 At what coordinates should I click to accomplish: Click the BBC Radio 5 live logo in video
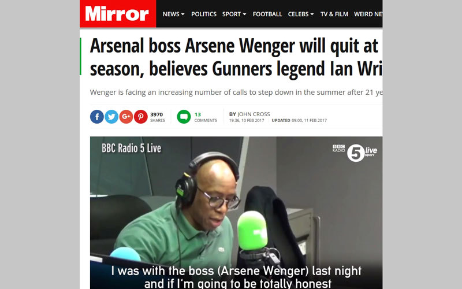click(355, 153)
